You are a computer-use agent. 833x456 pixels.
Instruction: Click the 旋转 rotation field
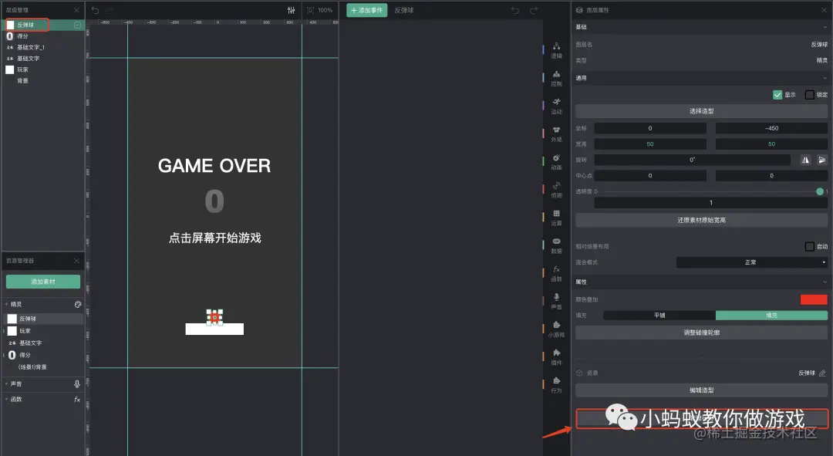coord(692,160)
